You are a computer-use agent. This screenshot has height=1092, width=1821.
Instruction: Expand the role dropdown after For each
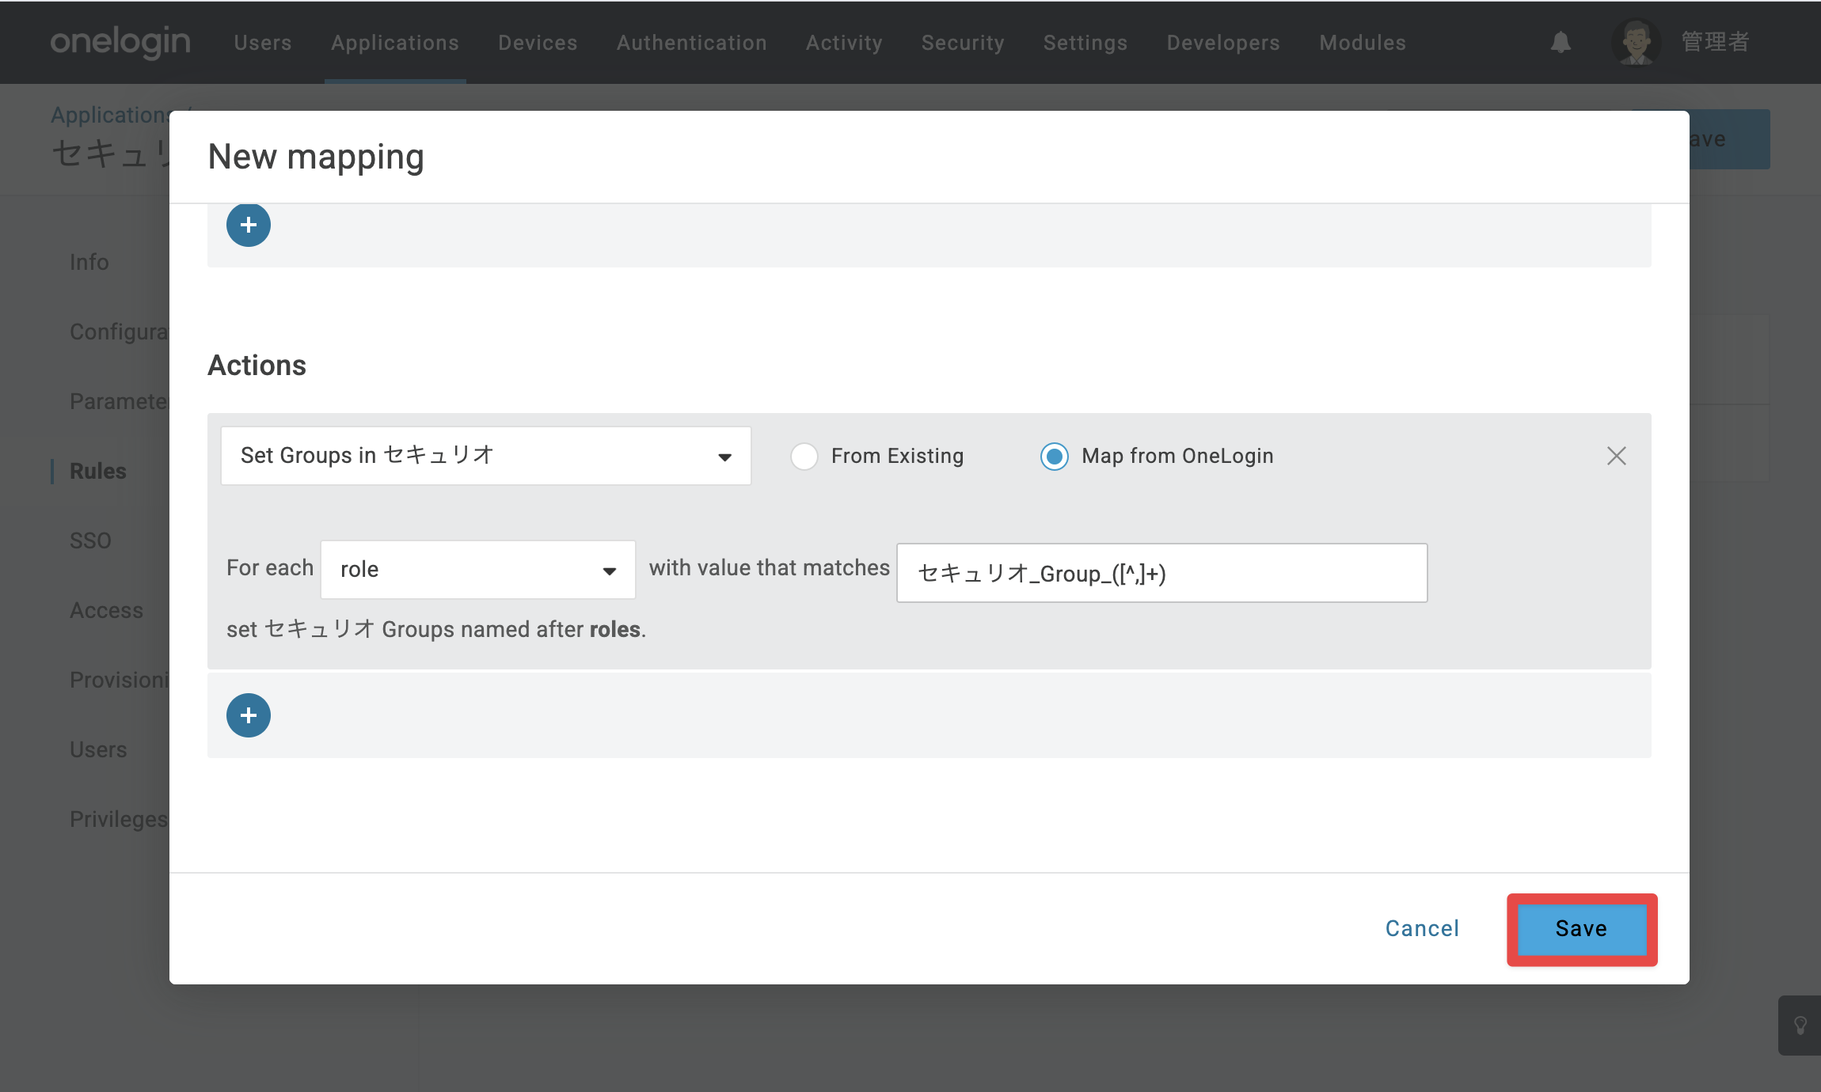pos(478,570)
